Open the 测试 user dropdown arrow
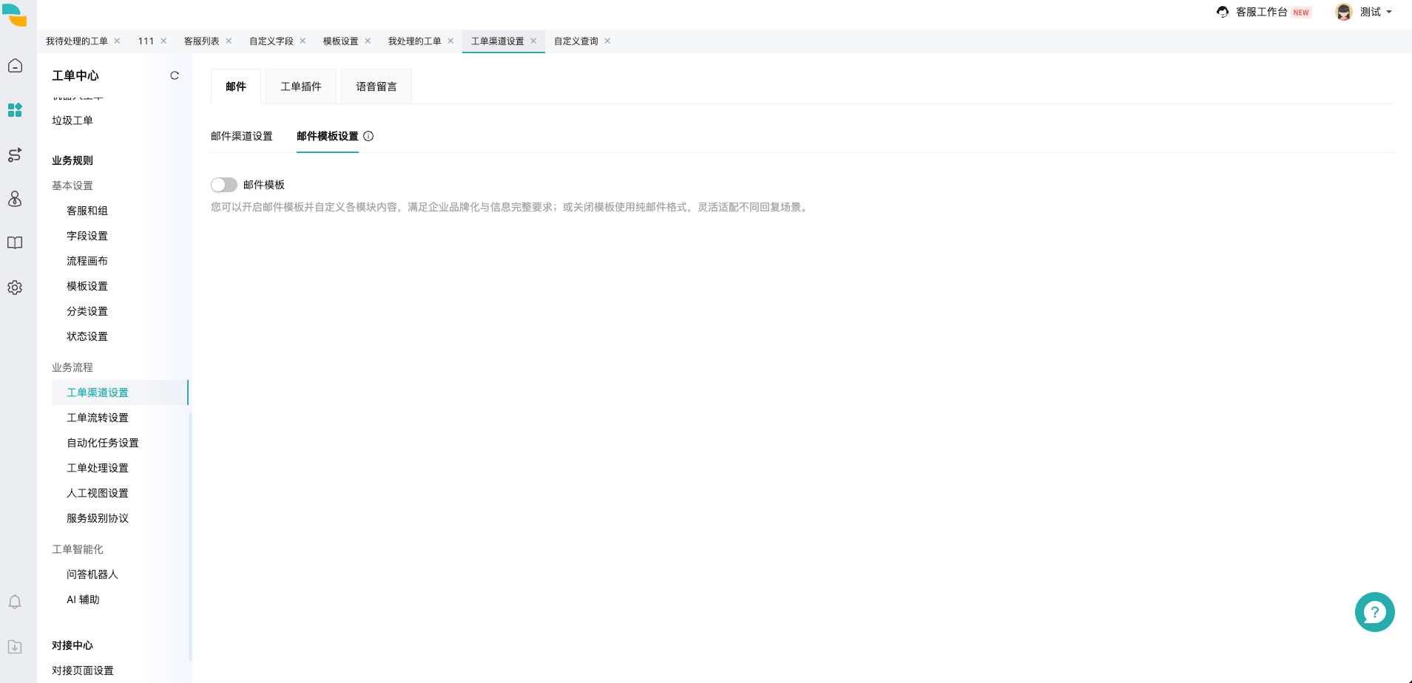The height and width of the screenshot is (683, 1412). [1389, 12]
